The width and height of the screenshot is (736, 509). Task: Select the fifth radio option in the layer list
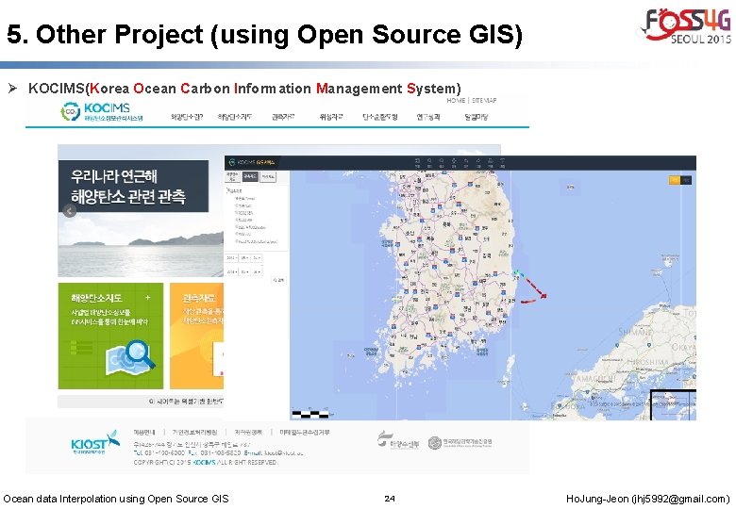237,227
